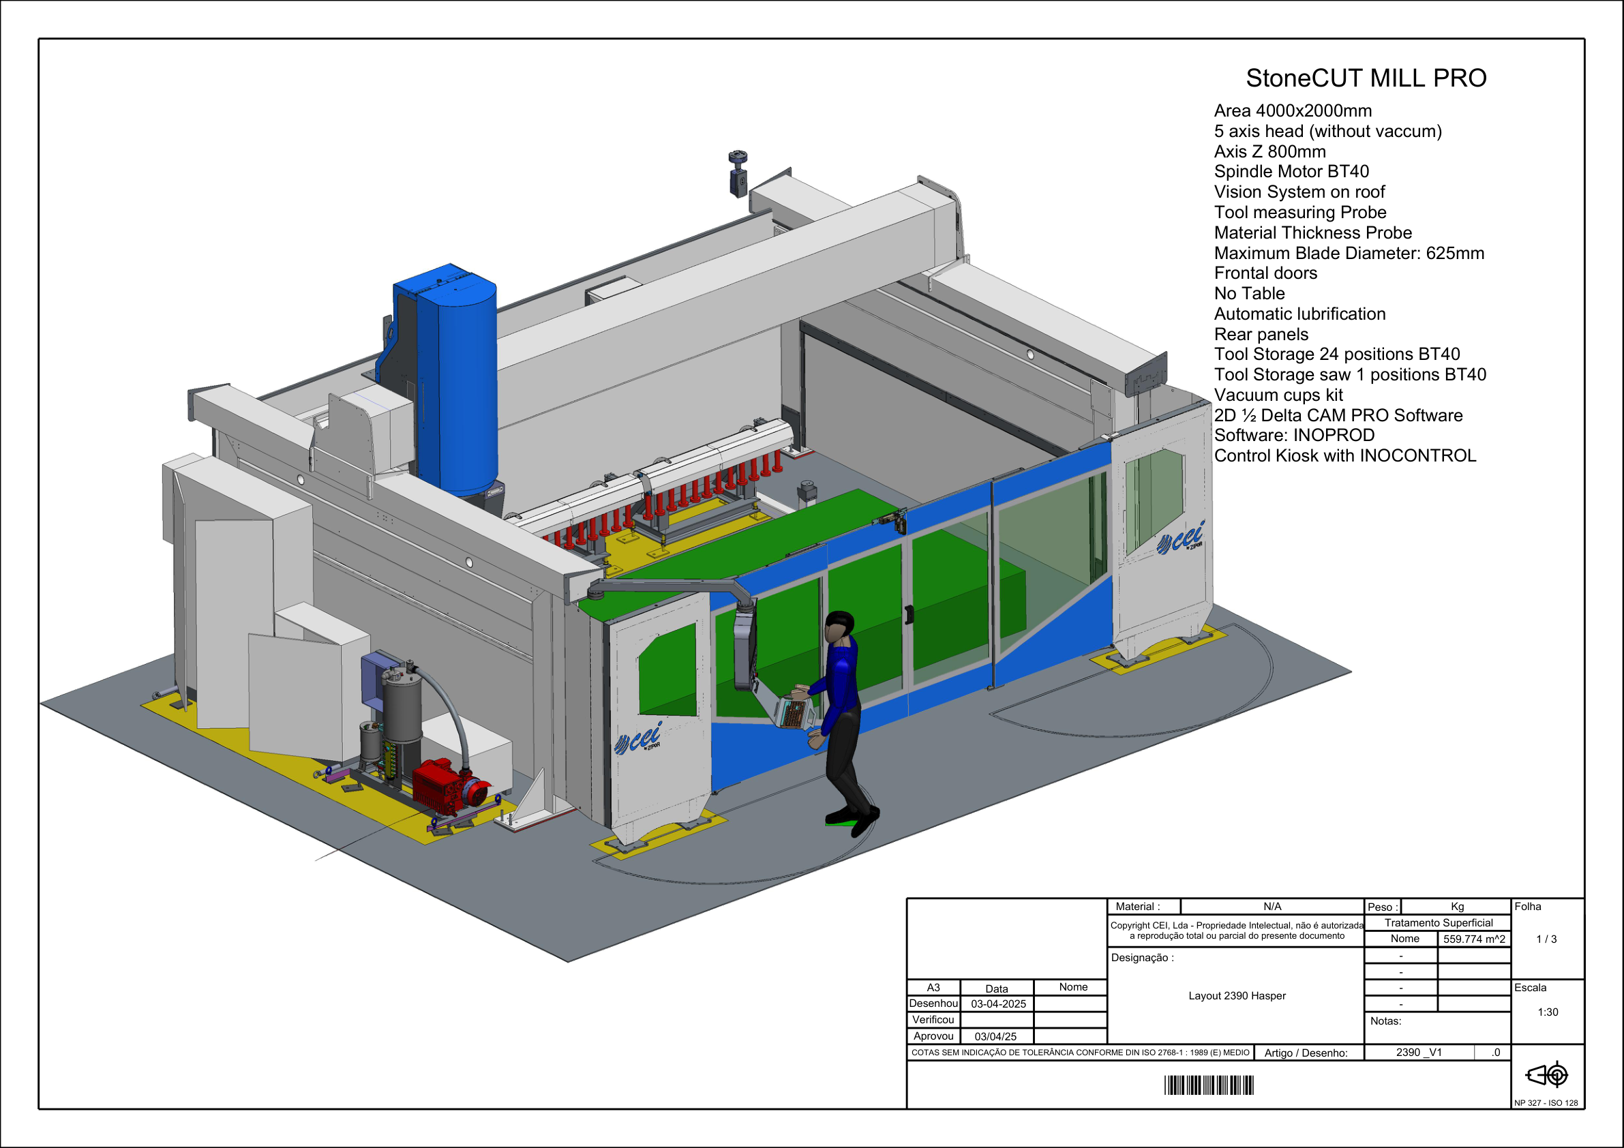Select the 'Area 4000x2000mm' specification line
Viewport: 1624px width, 1148px height.
click(1292, 111)
